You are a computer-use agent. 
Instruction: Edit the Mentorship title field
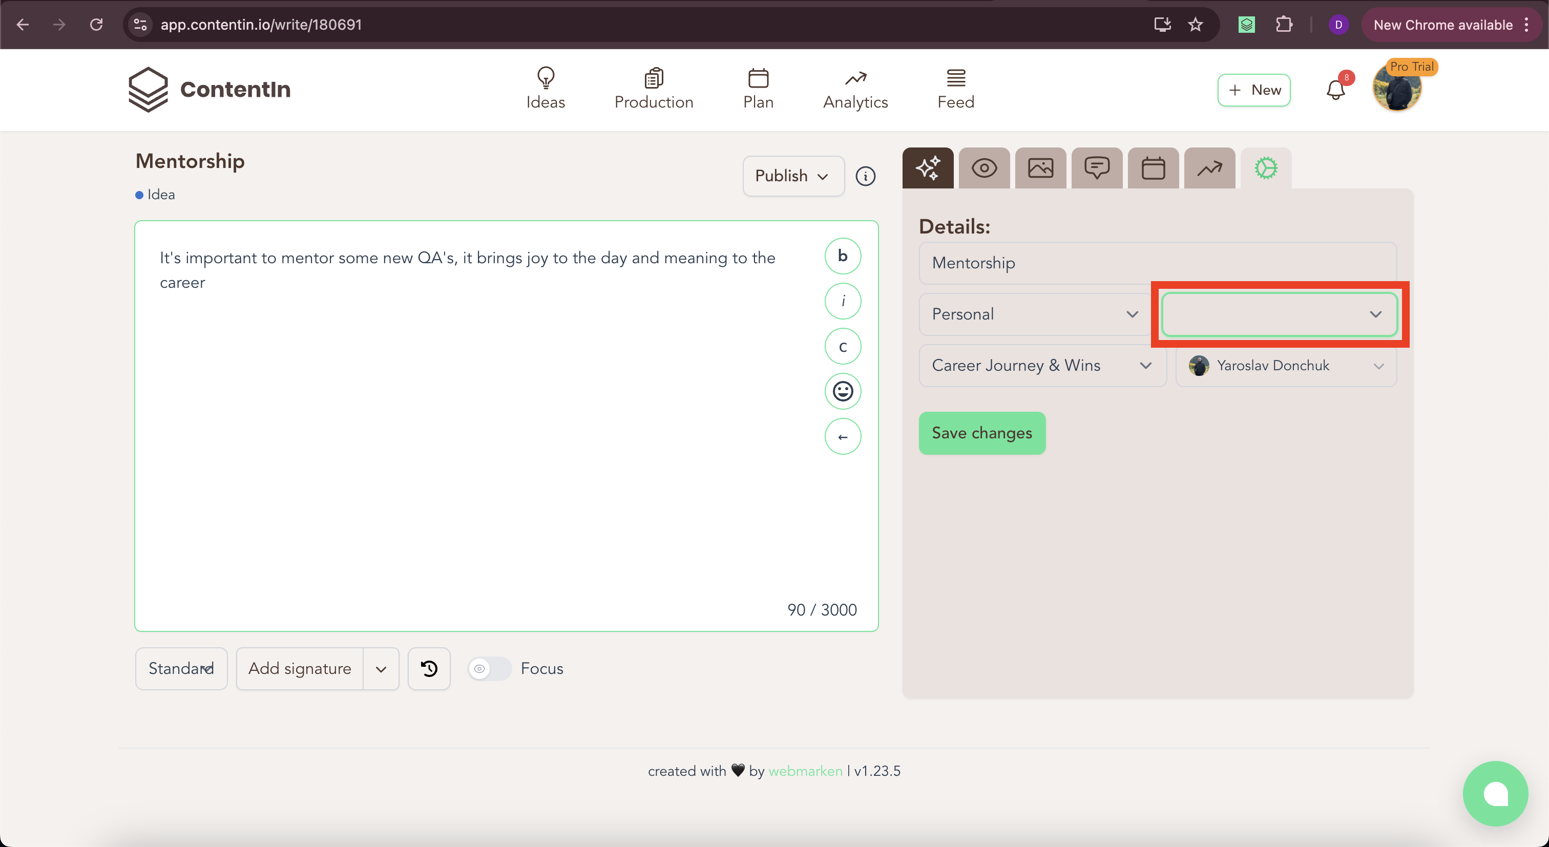tap(1158, 263)
